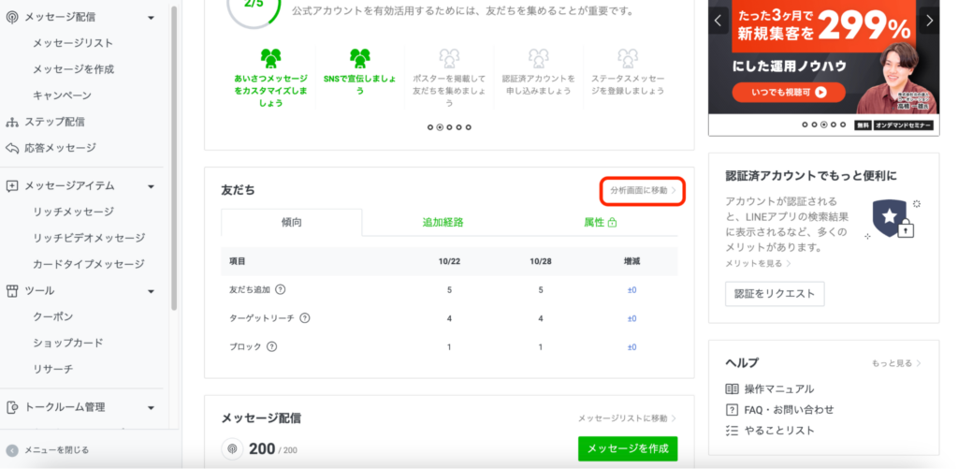Click the broadcast icon beside 200 count
This screenshot has height=469, width=958.
(232, 448)
